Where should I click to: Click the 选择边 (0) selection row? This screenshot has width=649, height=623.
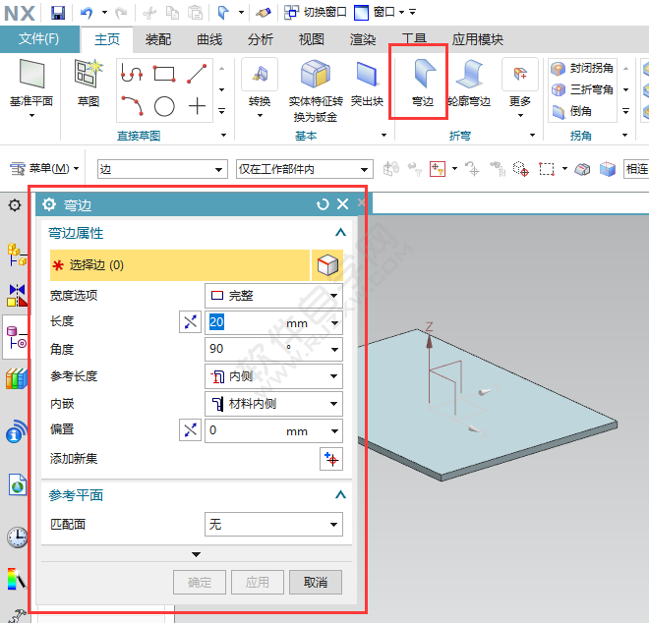[x=180, y=265]
